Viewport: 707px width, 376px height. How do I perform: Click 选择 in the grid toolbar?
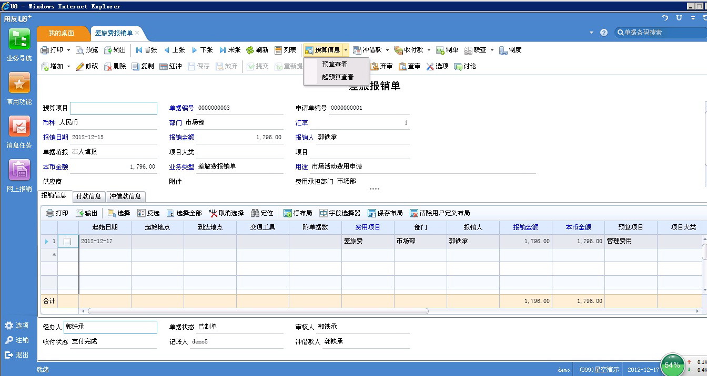[x=119, y=213]
